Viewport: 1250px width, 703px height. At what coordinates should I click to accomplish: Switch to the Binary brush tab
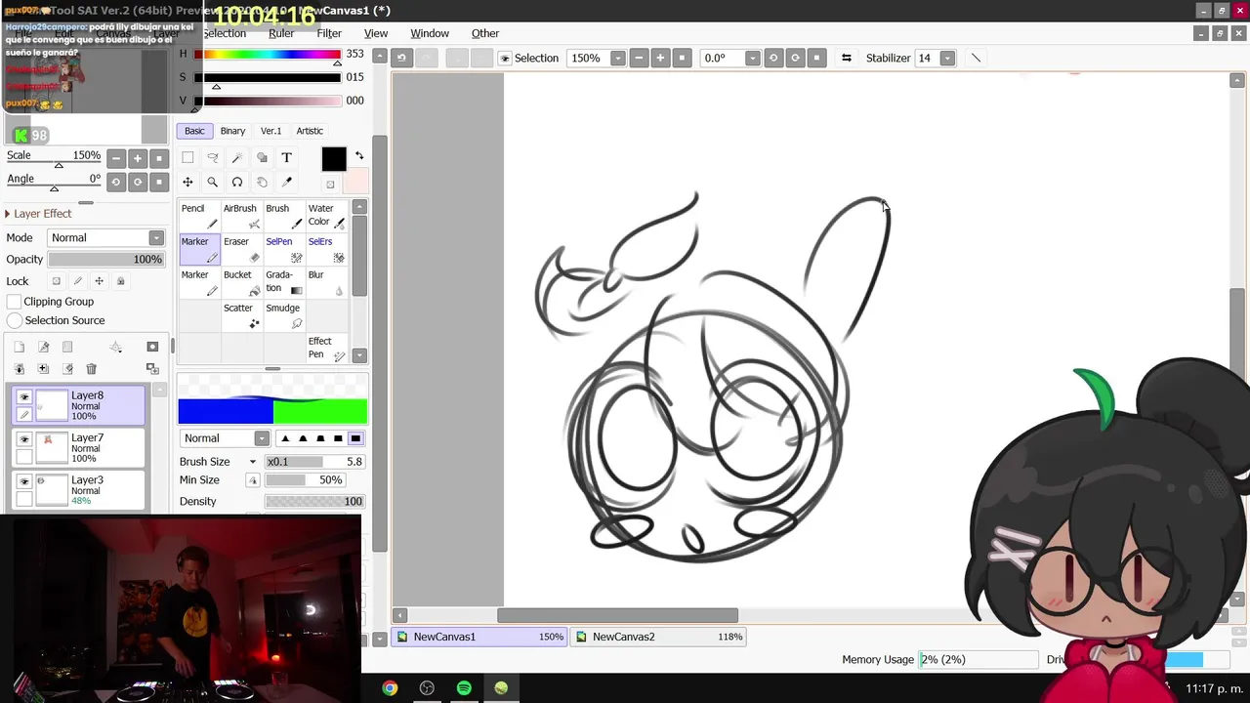(x=232, y=131)
